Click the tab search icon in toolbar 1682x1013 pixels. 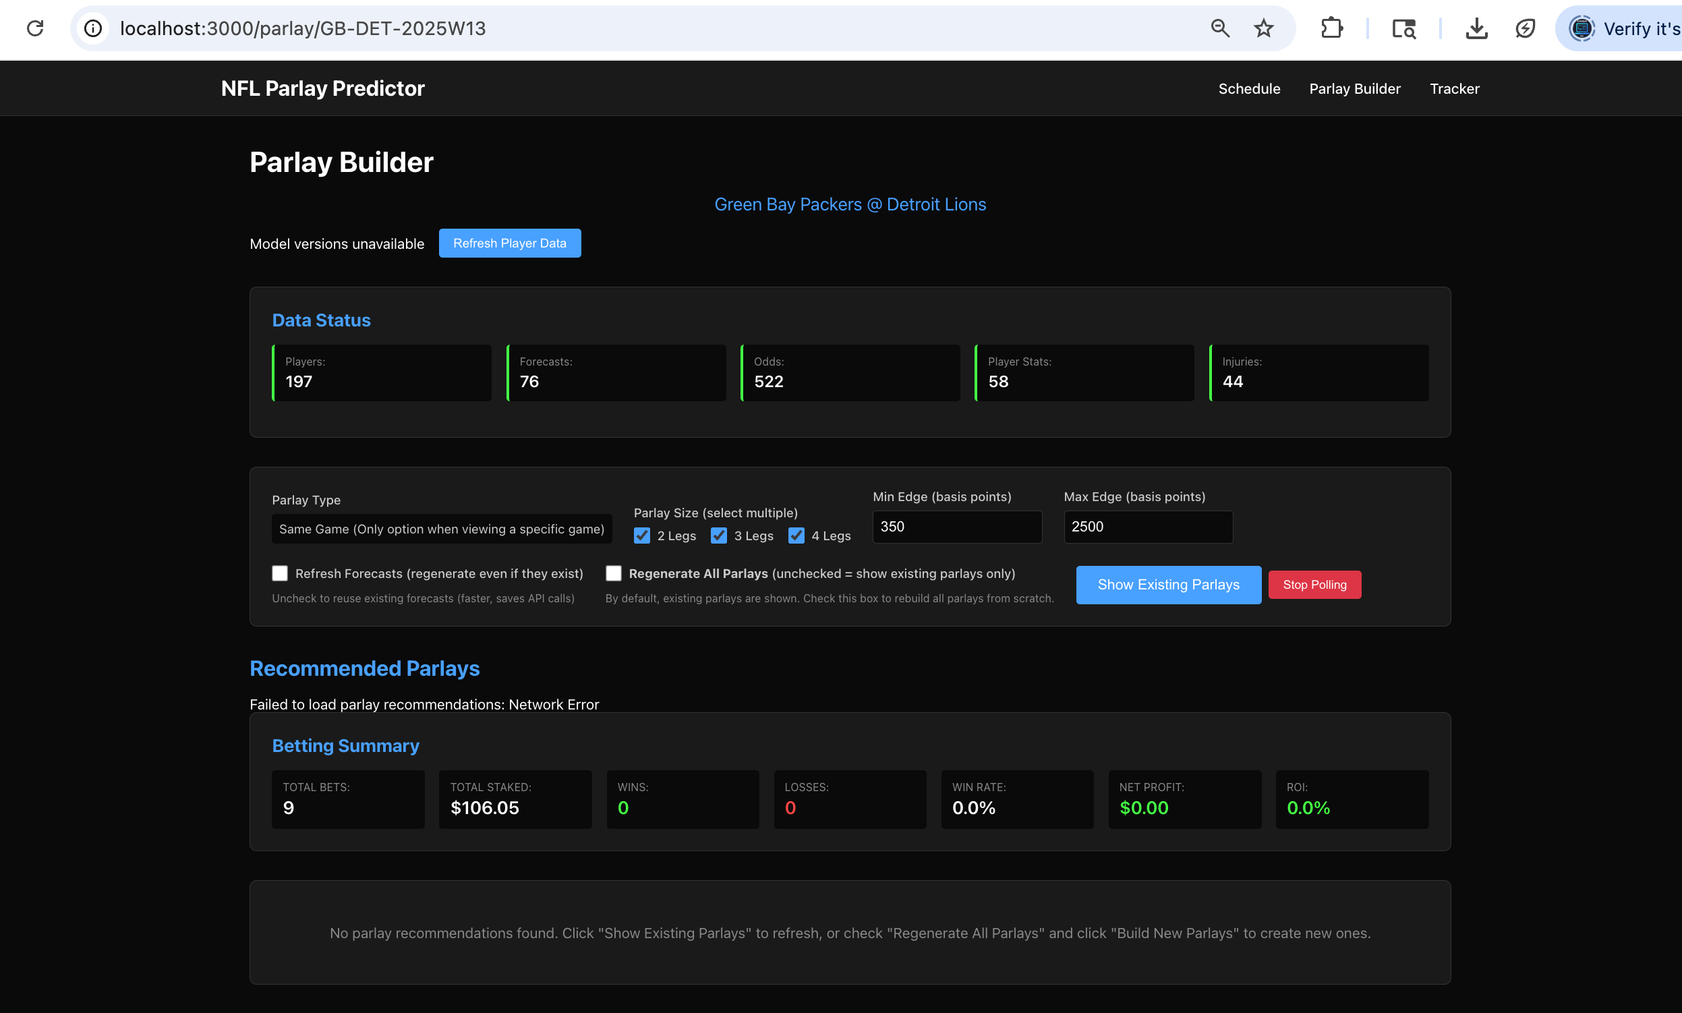pyautogui.click(x=1403, y=28)
